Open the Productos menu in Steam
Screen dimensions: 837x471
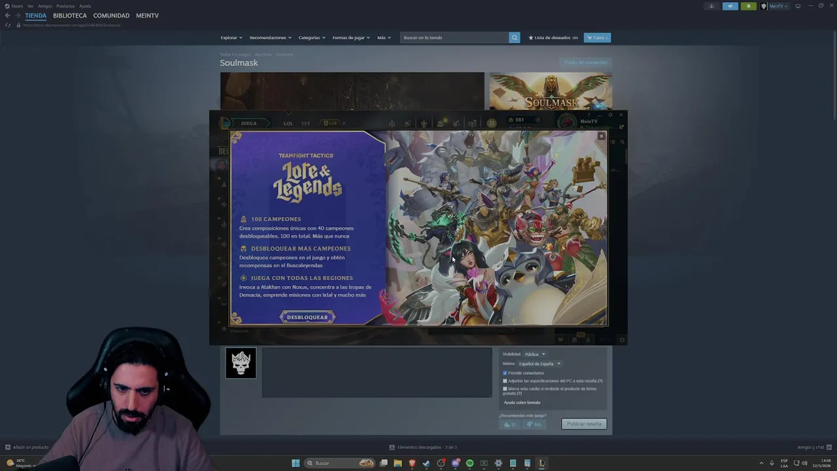(65, 6)
